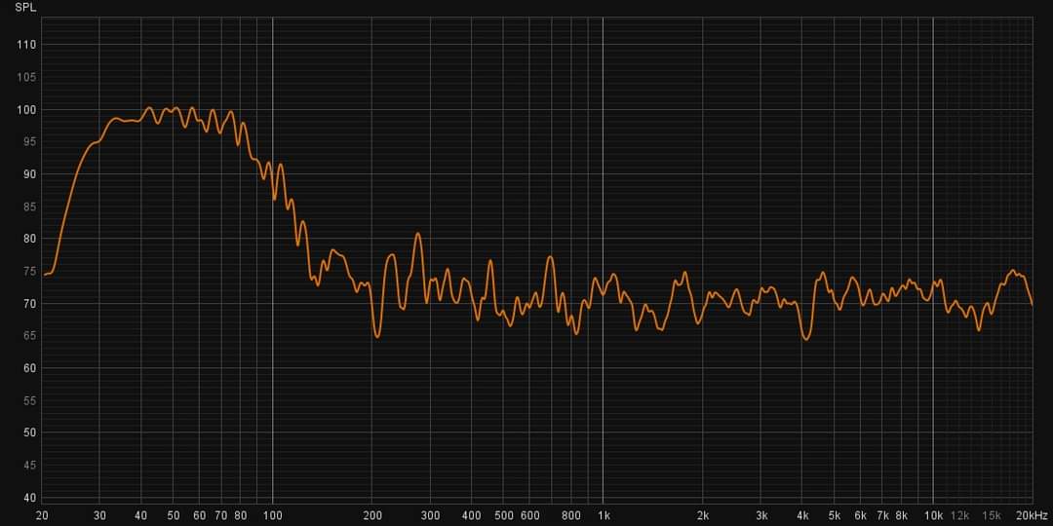Click the 30 frequency axis label
This screenshot has width=1053, height=526.
[100, 515]
